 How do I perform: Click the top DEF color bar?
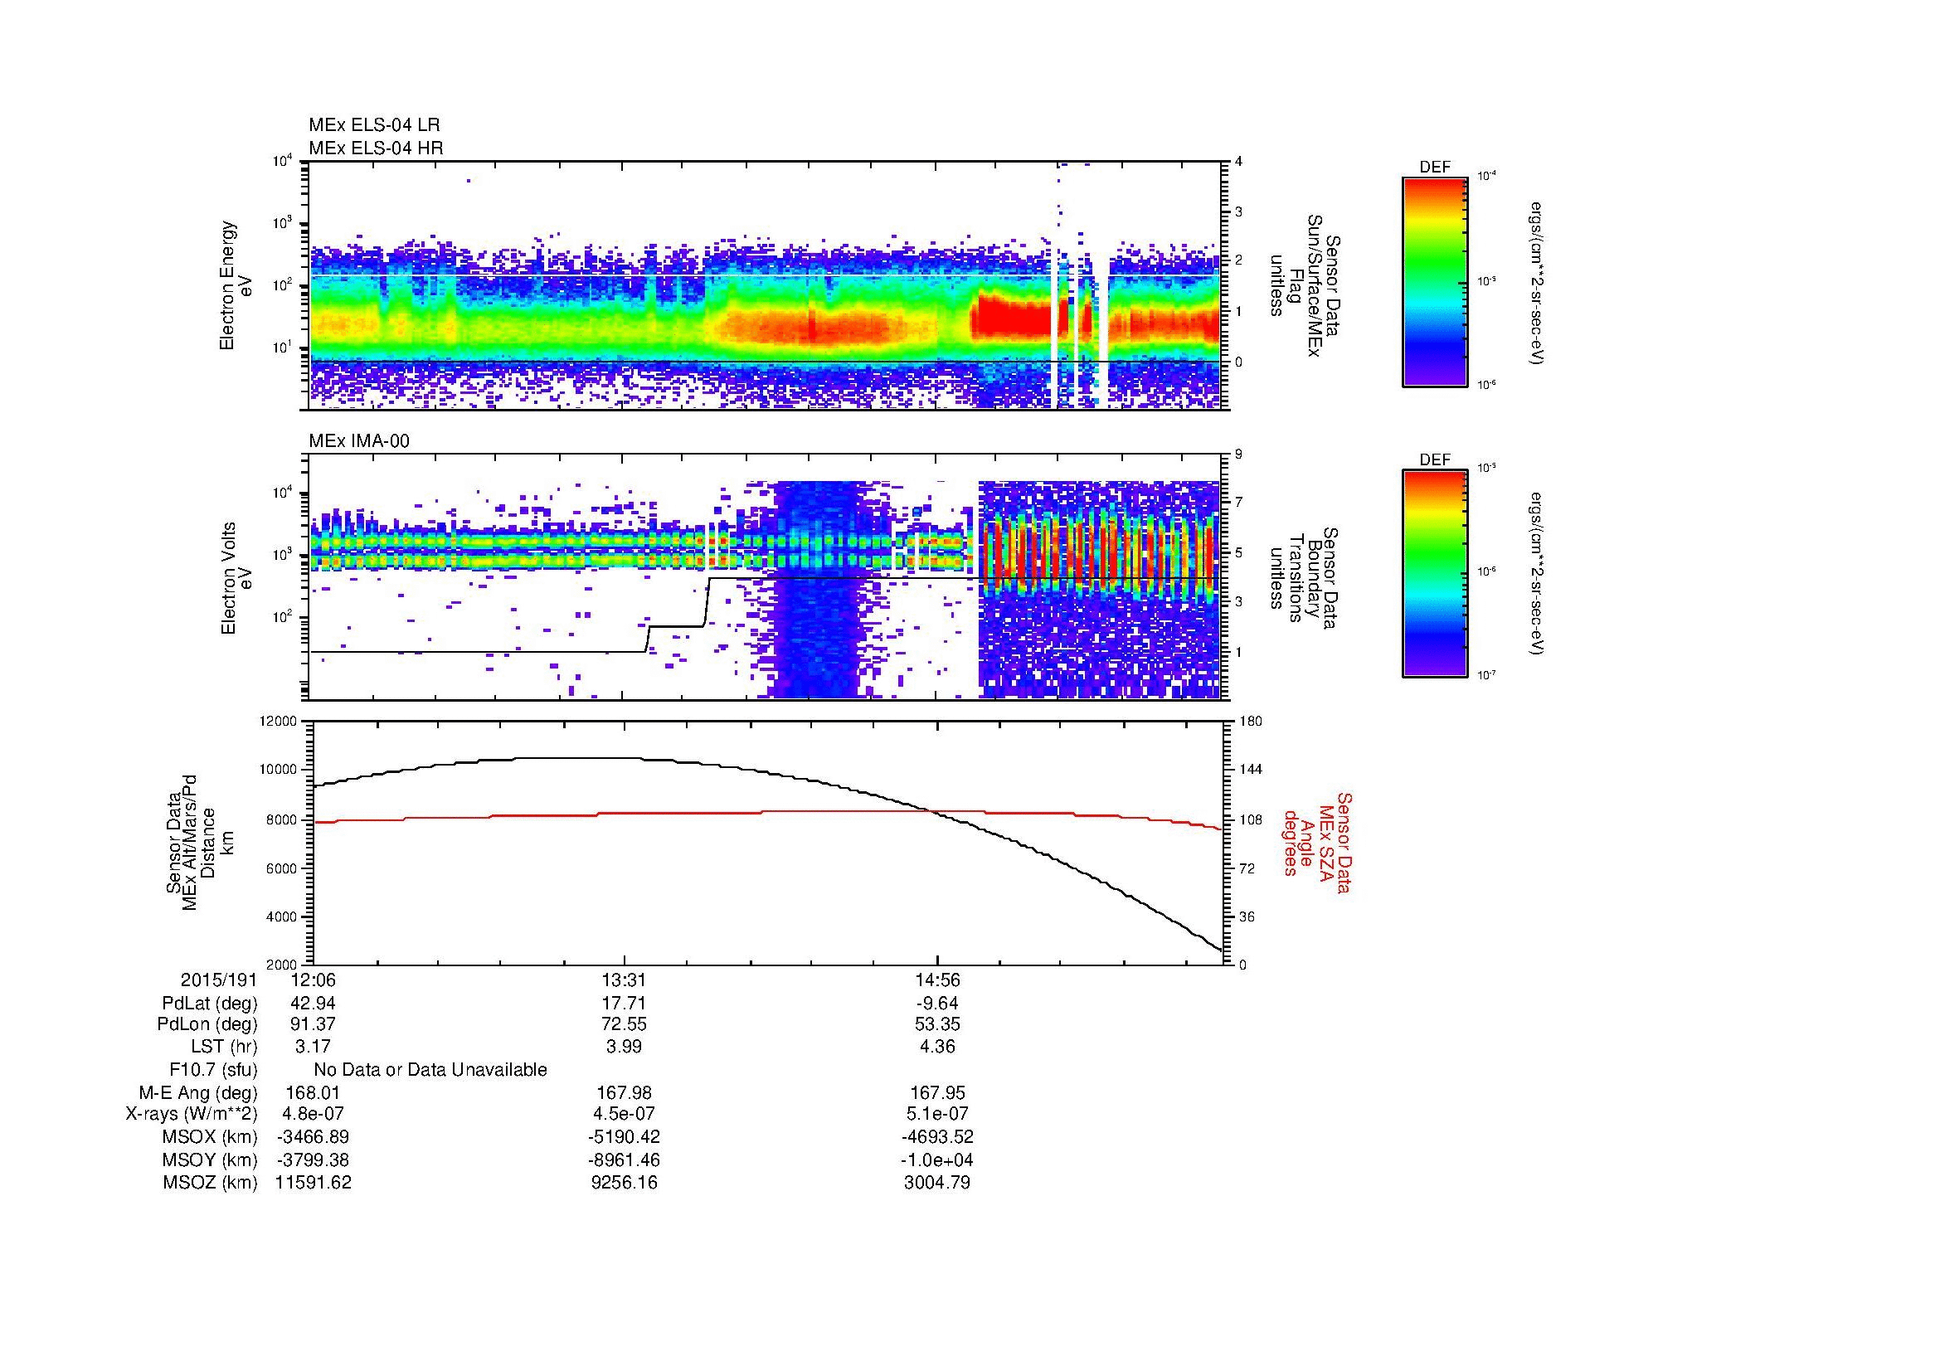[1435, 282]
